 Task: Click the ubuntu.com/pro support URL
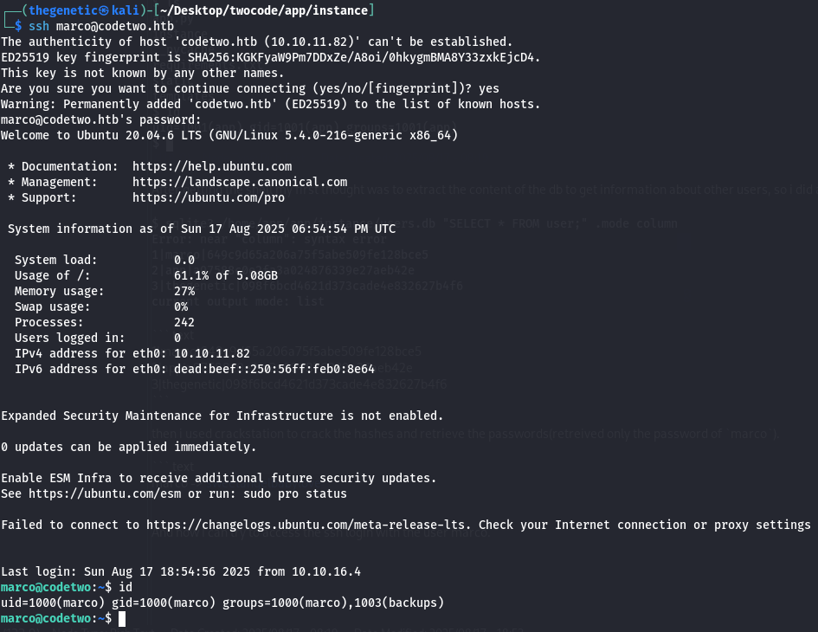point(208,197)
